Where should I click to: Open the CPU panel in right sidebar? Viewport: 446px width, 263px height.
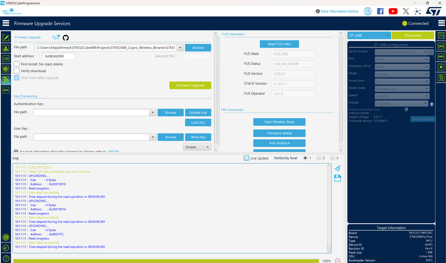click(441, 46)
